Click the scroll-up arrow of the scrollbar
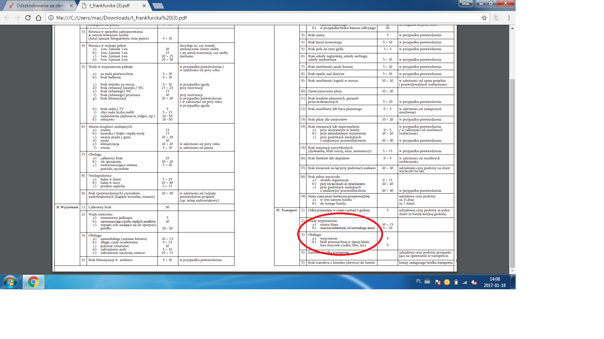 pos(512,28)
